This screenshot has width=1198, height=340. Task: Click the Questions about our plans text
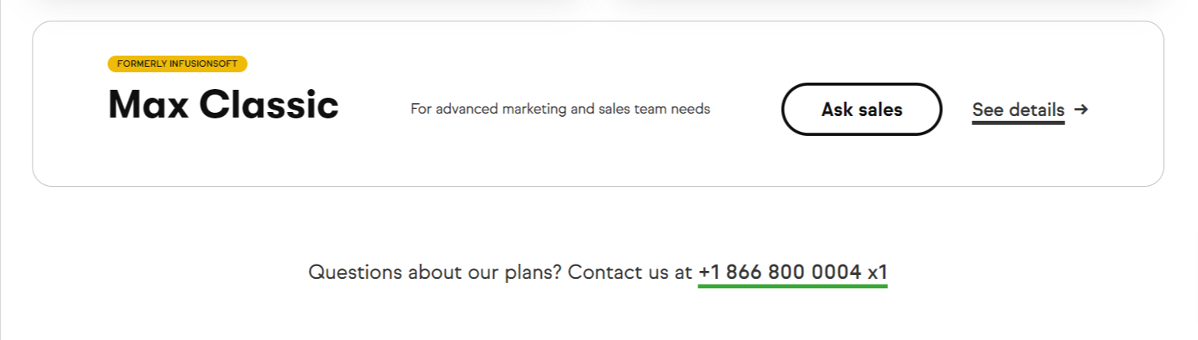click(x=435, y=272)
